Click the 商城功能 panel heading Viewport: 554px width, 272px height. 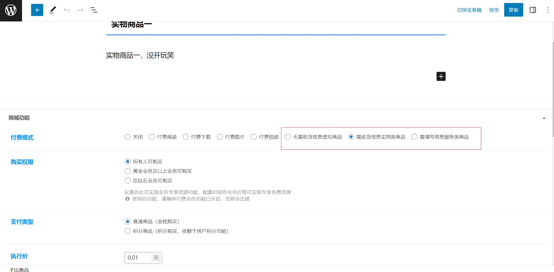coord(19,118)
